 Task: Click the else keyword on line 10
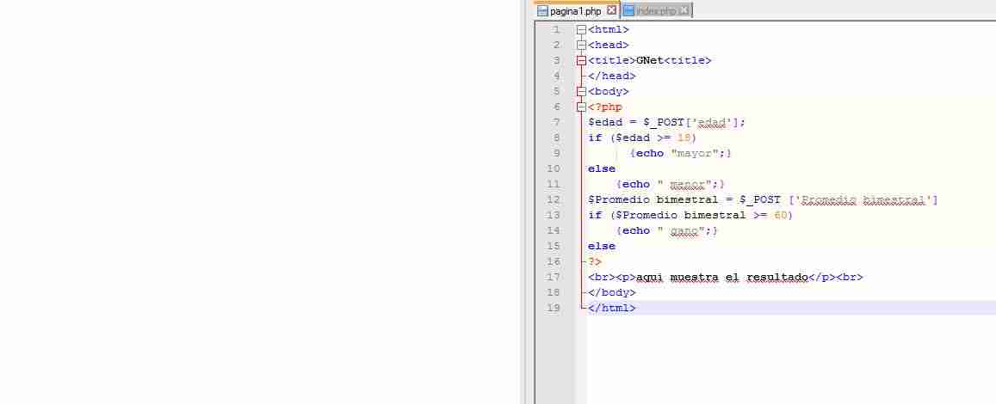click(602, 169)
